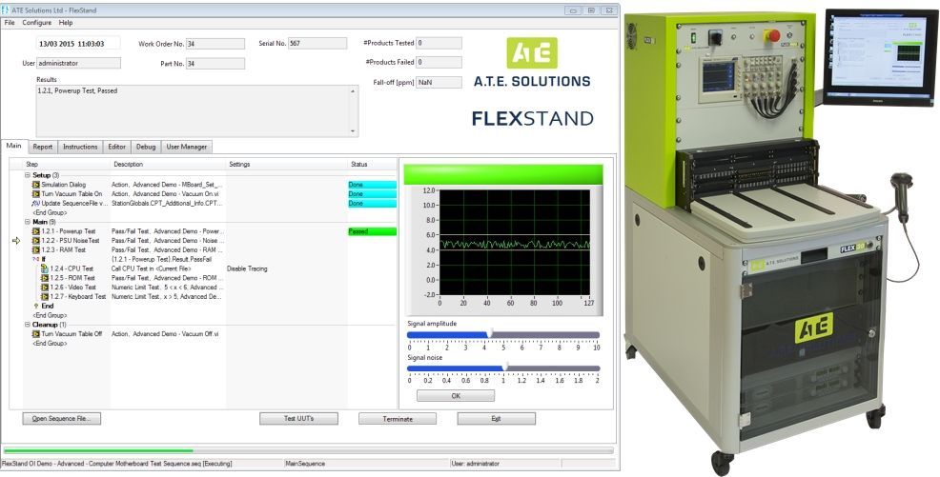Click the 1.2.4 CPU Test sequence call icon

tap(45, 268)
